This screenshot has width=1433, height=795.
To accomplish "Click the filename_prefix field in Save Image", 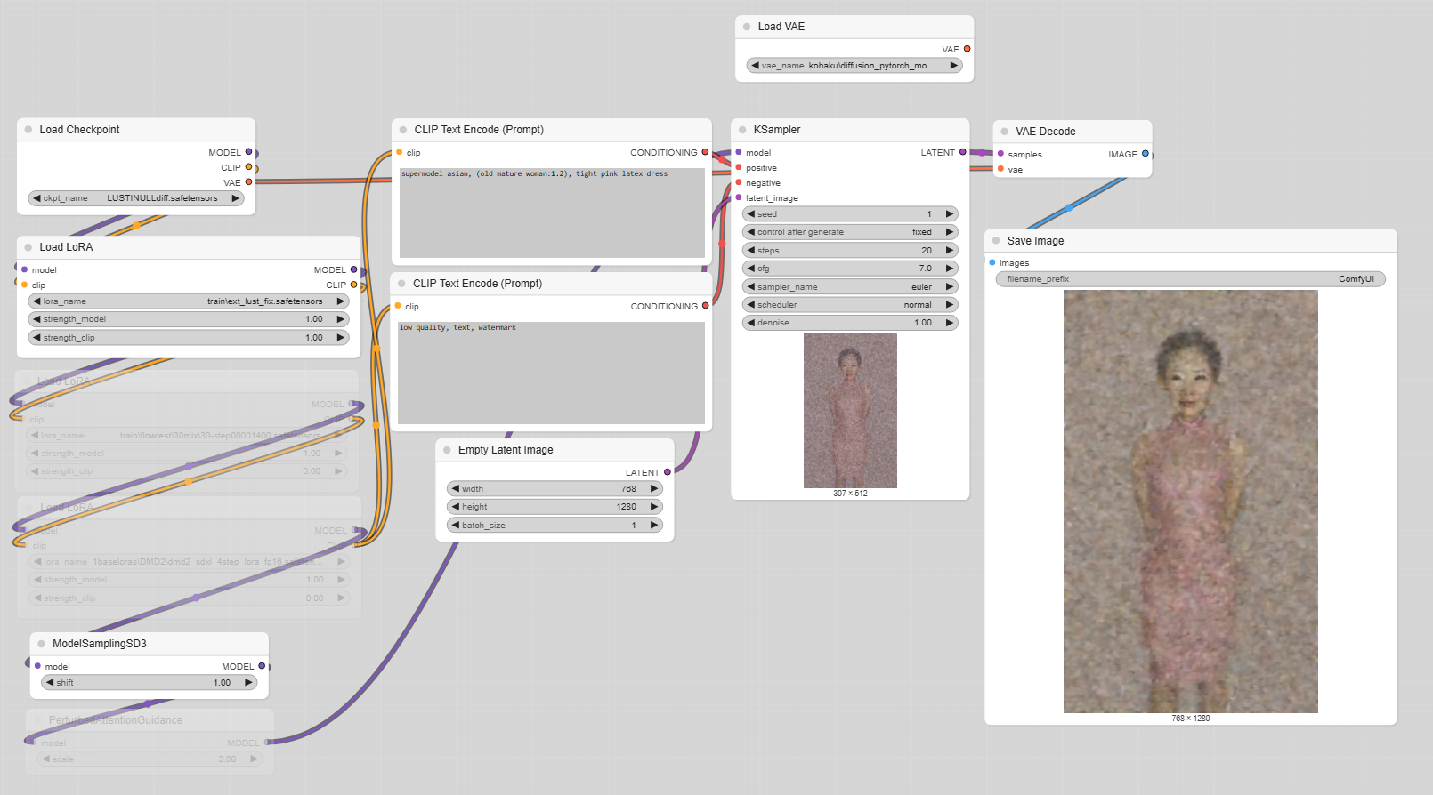I will [1190, 279].
